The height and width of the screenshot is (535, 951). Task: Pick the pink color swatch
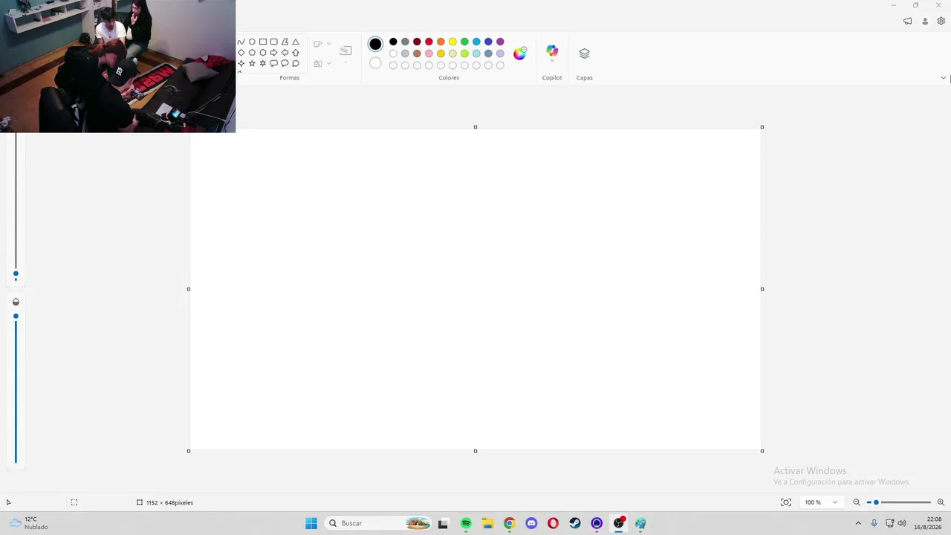[429, 53]
